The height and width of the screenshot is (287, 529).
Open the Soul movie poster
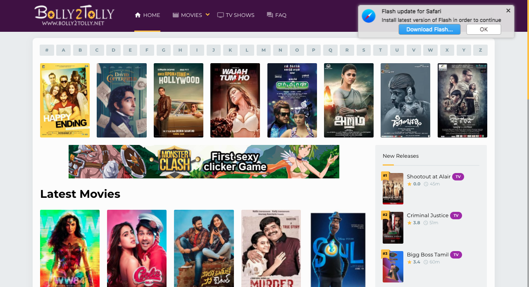pos(338,248)
